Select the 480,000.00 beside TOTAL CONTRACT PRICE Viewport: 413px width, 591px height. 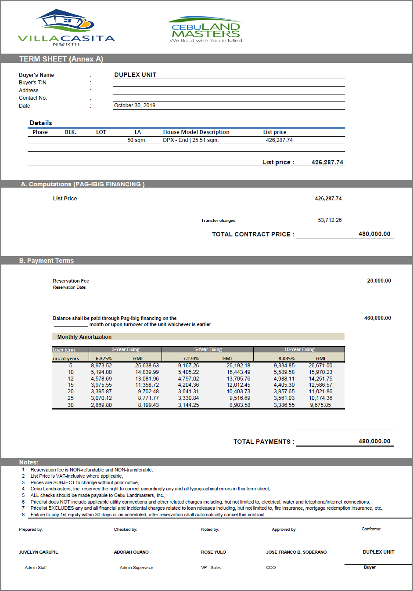pyautogui.click(x=374, y=234)
